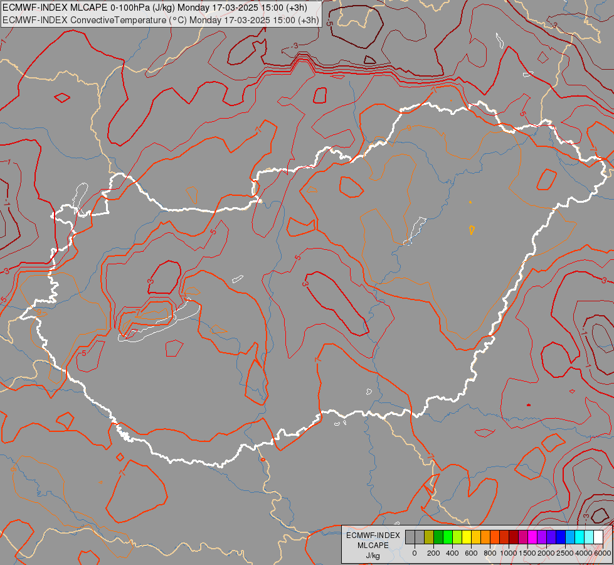Click the bright green legend swatch
This screenshot has width=614, height=565.
point(448,537)
